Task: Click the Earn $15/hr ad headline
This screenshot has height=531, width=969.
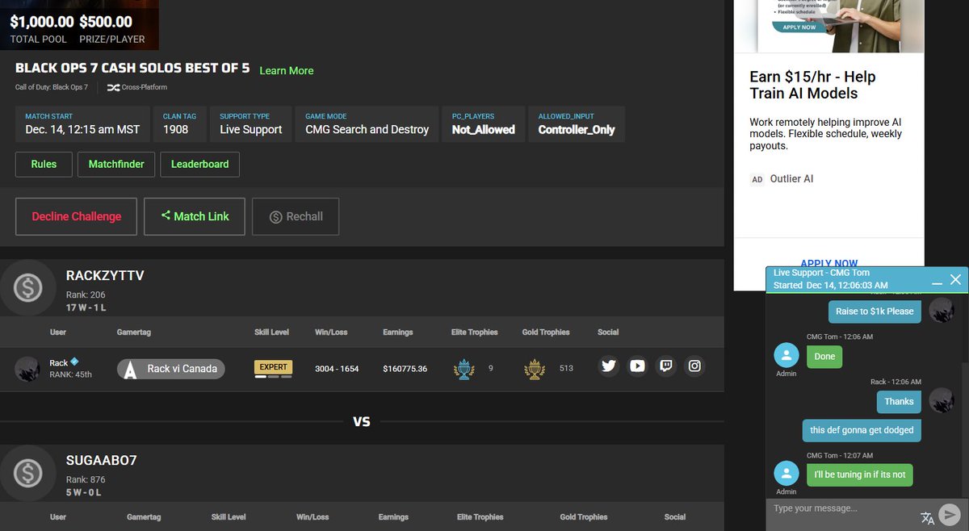Action: pyautogui.click(x=812, y=85)
